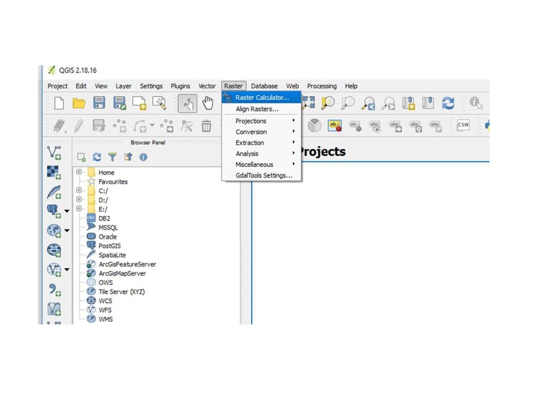This screenshot has width=550, height=412.
Task: Open Layer Labeling Options icon
Action: point(335,126)
